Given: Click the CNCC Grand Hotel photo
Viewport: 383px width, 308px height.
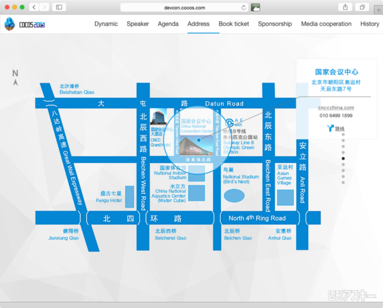Looking at the screenshot, I should [158, 117].
